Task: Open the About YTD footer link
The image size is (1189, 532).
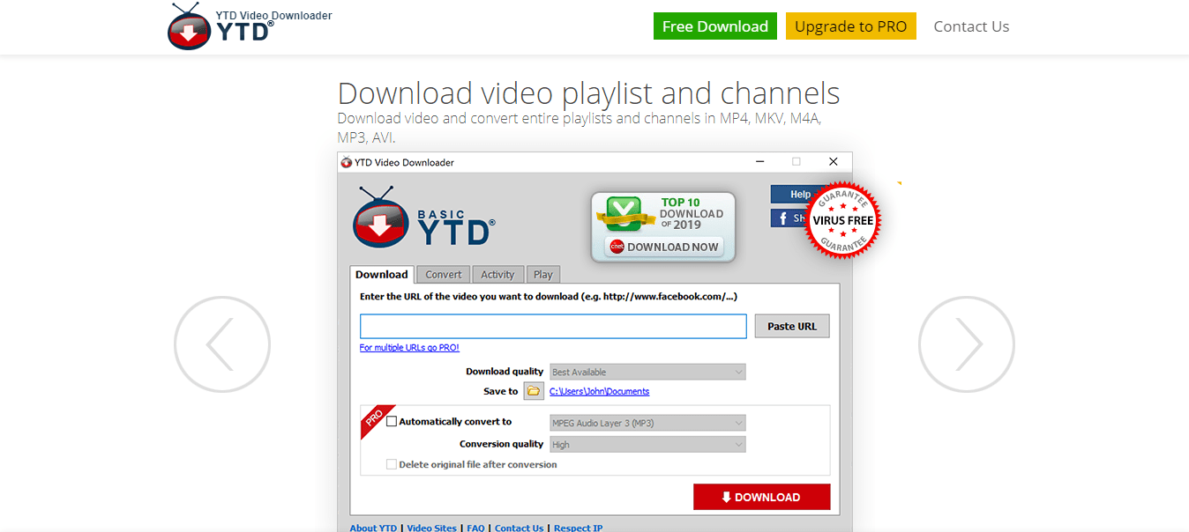Action: (x=373, y=528)
